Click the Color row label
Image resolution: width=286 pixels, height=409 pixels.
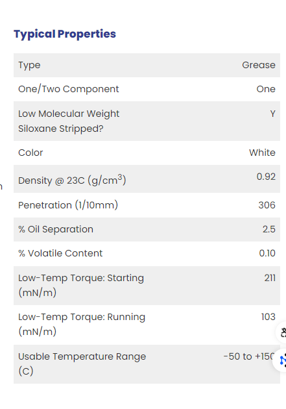pos(30,153)
